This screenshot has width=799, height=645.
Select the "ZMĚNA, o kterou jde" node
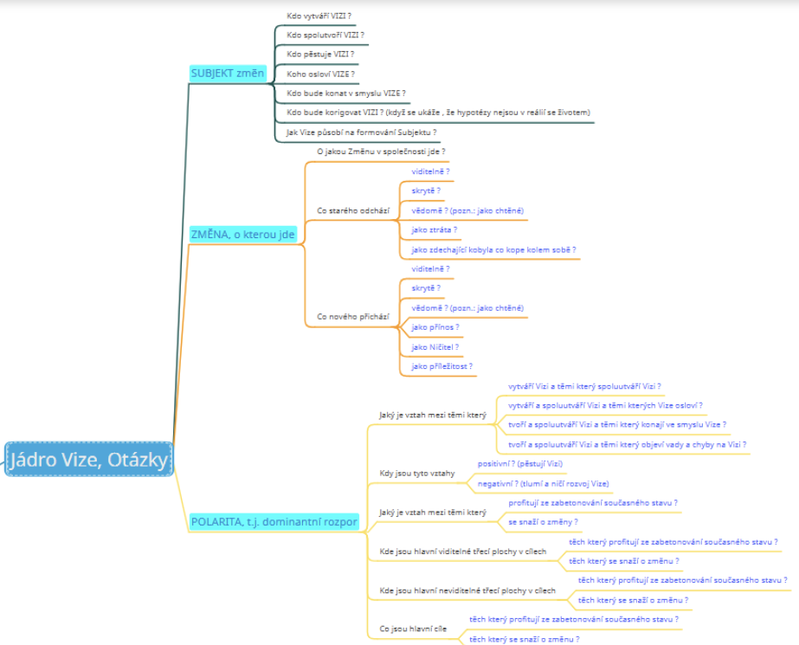tap(242, 234)
